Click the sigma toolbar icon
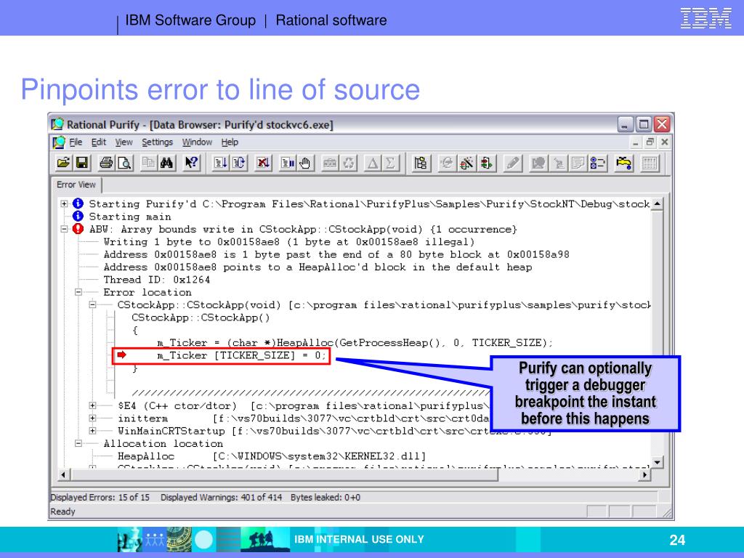The width and height of the screenshot is (744, 558). coord(390,163)
